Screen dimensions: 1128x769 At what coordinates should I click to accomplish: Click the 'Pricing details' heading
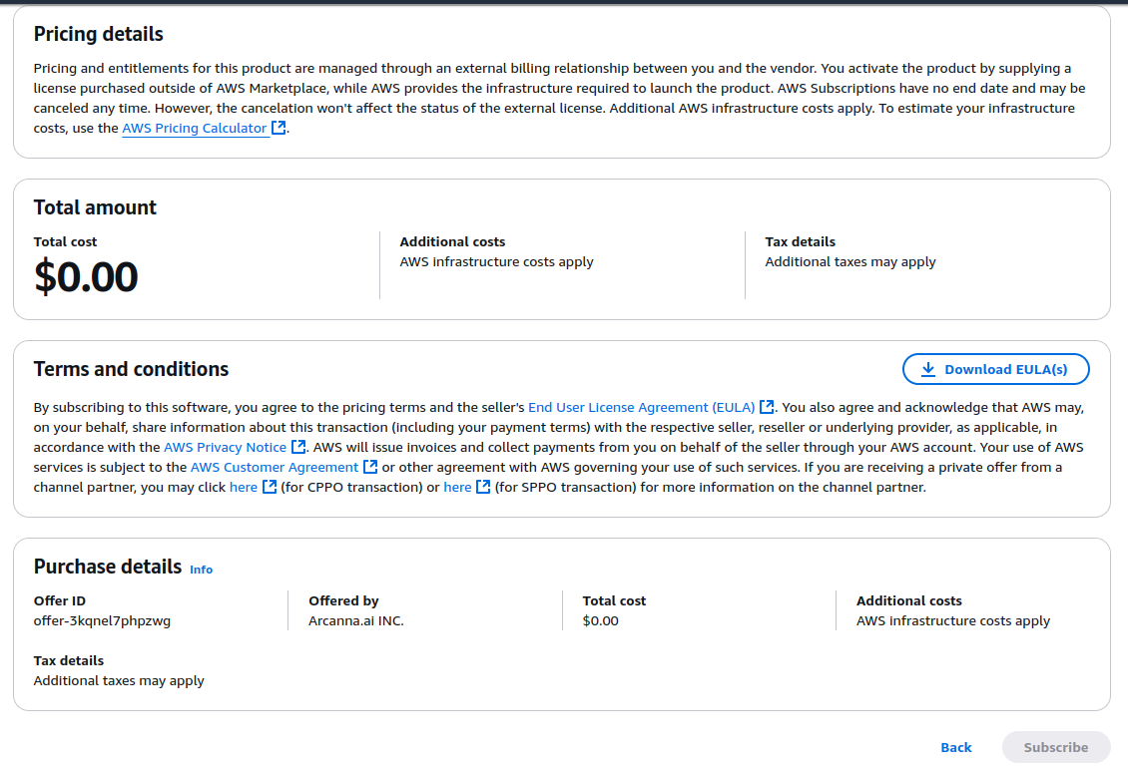tap(99, 34)
